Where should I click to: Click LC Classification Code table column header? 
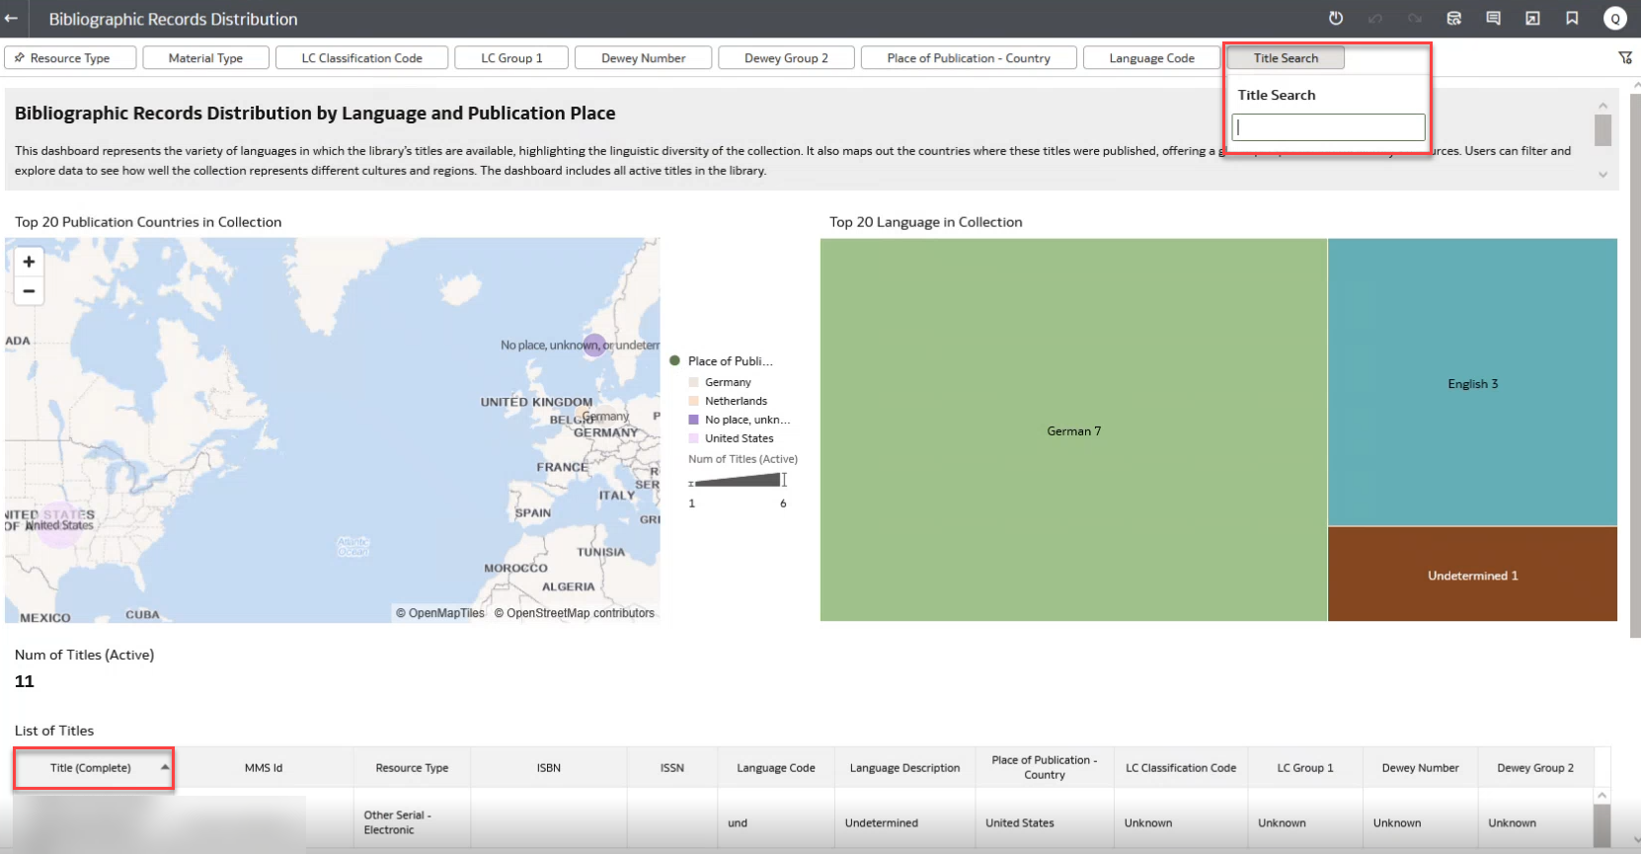coord(1181,767)
